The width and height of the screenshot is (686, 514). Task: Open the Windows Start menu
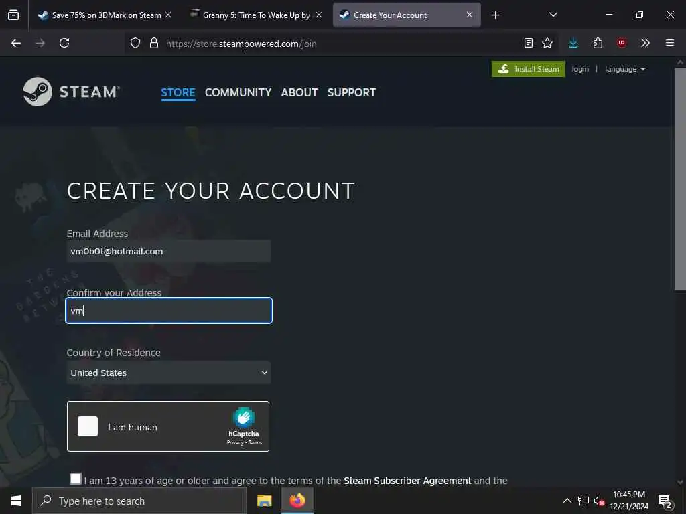(16, 501)
